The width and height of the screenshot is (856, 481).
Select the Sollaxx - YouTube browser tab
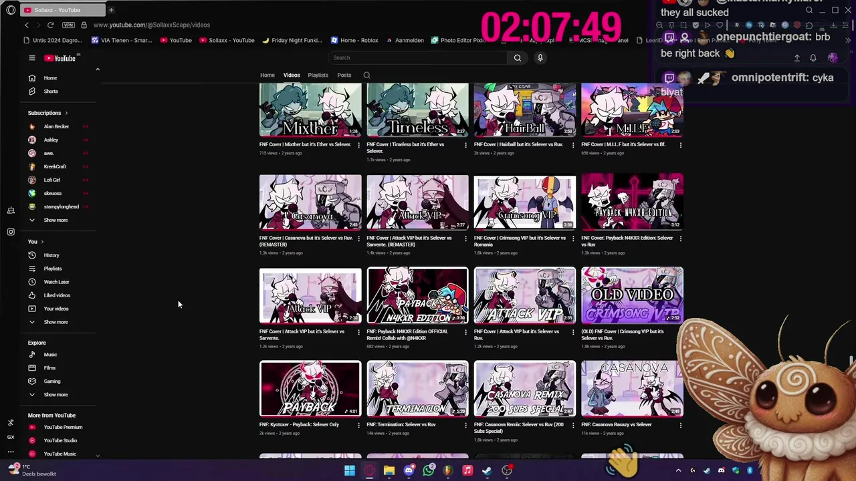pos(62,10)
